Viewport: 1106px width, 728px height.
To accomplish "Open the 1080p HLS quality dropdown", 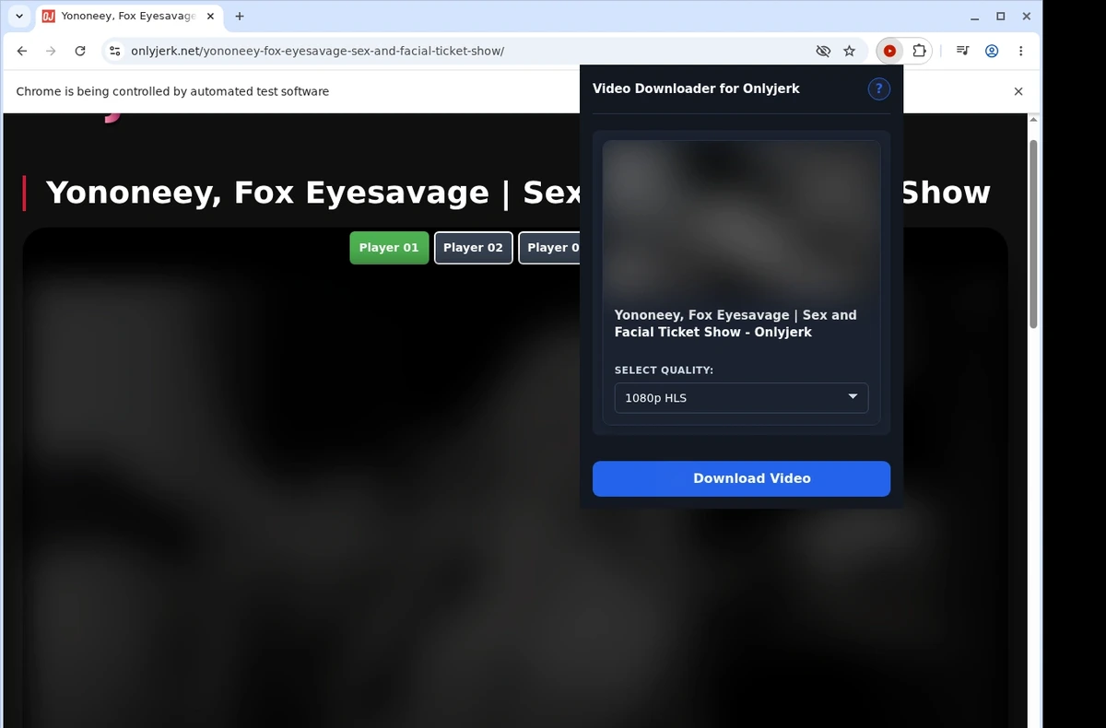I will pyautogui.click(x=741, y=398).
